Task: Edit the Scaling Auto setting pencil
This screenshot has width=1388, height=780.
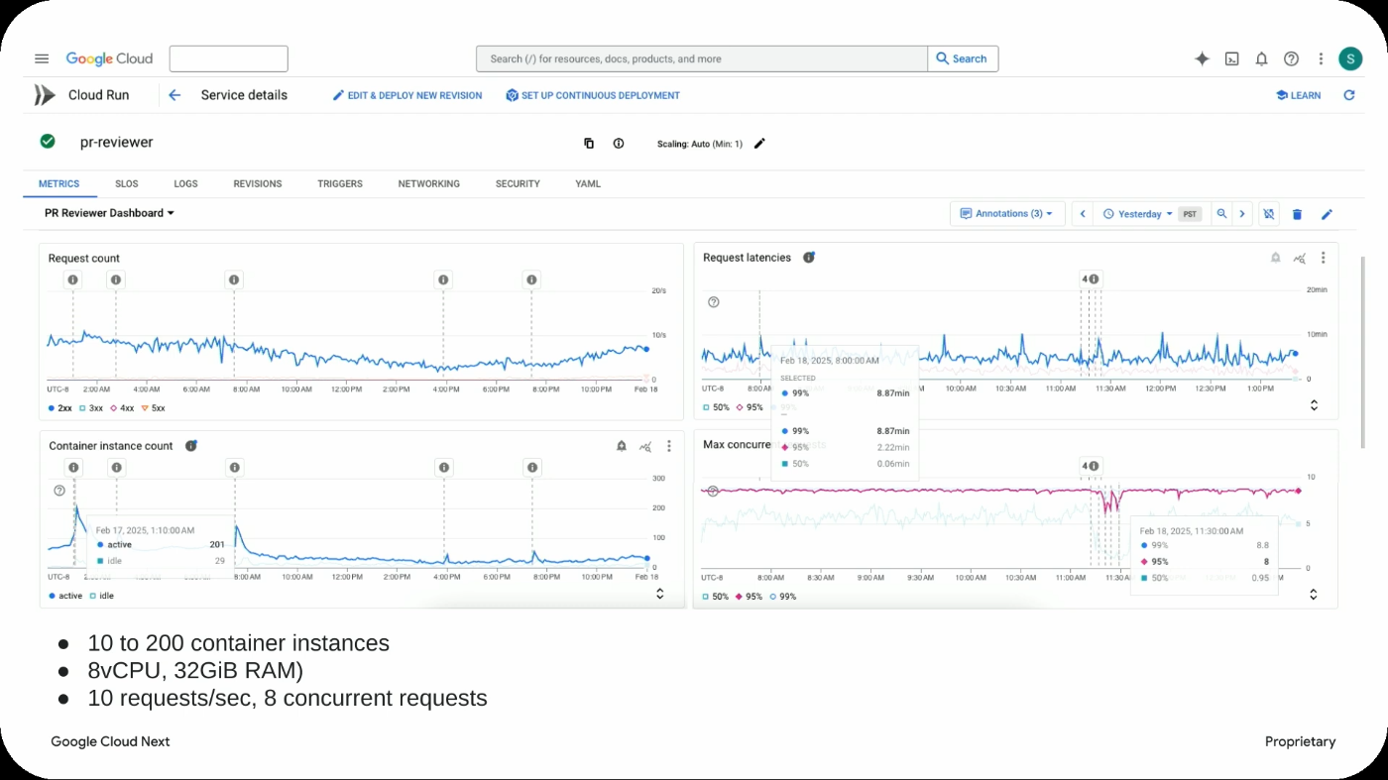Action: 759,143
